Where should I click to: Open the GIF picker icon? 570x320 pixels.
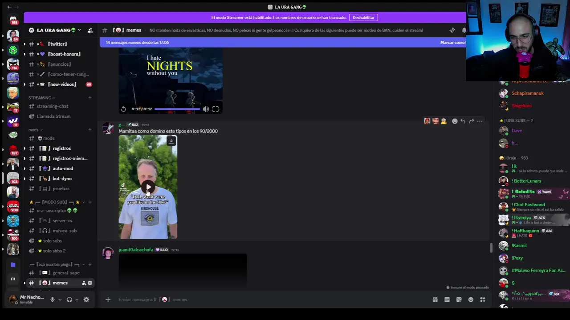(x=447, y=300)
